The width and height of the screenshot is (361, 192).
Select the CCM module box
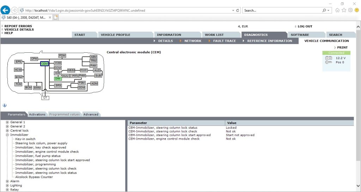[x=57, y=68]
